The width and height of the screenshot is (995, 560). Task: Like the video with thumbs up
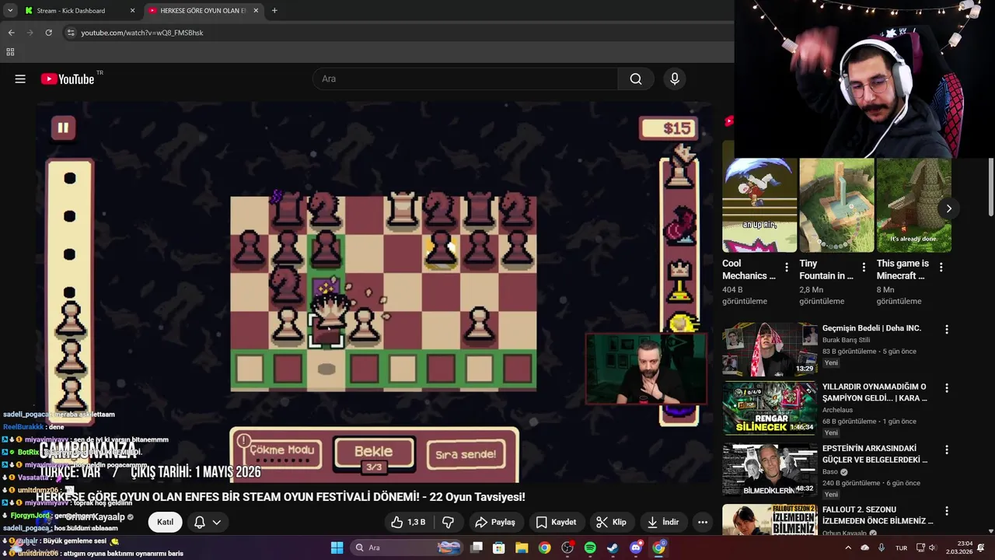(x=409, y=522)
